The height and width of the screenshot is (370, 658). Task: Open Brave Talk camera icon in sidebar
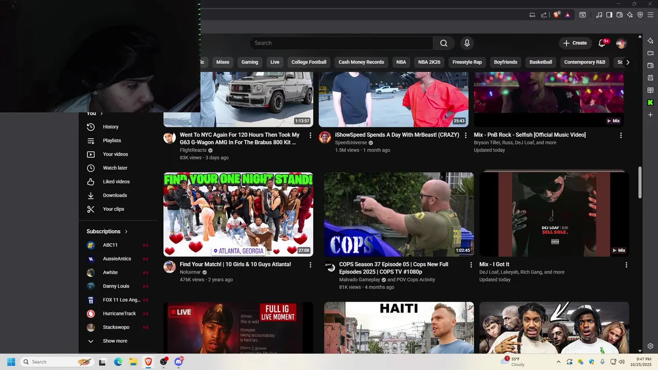click(x=650, y=53)
